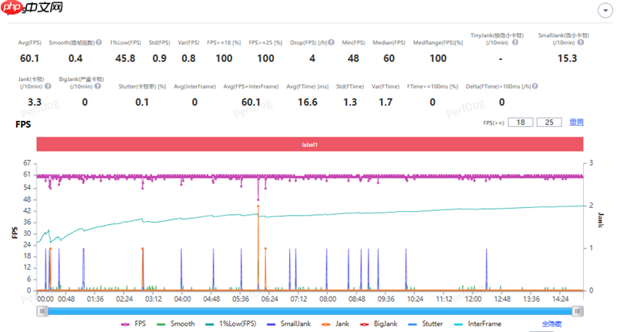Image resolution: width=617 pixels, height=332 pixels.
Task: Click help icon next to Drop(FPS)
Action: click(330, 42)
